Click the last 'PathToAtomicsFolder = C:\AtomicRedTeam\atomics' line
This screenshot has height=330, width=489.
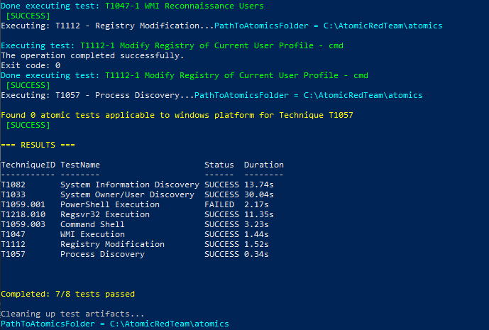(115, 324)
